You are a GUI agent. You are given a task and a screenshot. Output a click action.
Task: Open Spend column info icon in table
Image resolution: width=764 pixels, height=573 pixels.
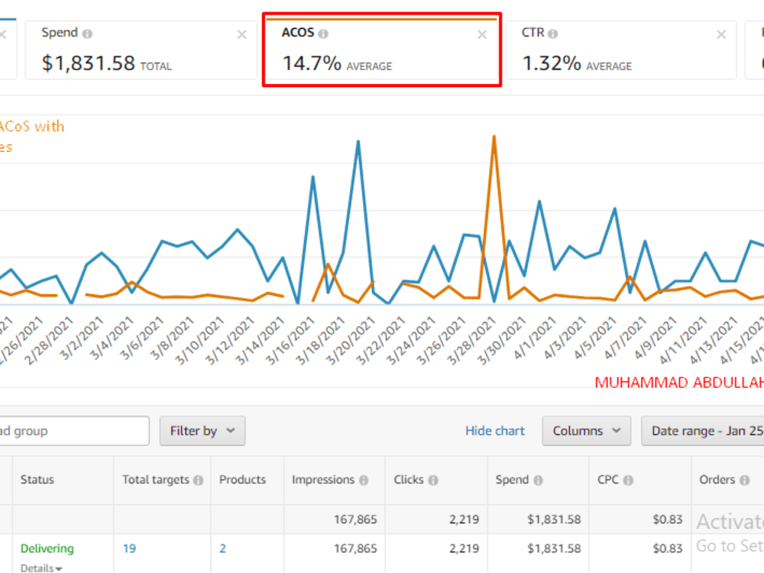[x=538, y=481]
